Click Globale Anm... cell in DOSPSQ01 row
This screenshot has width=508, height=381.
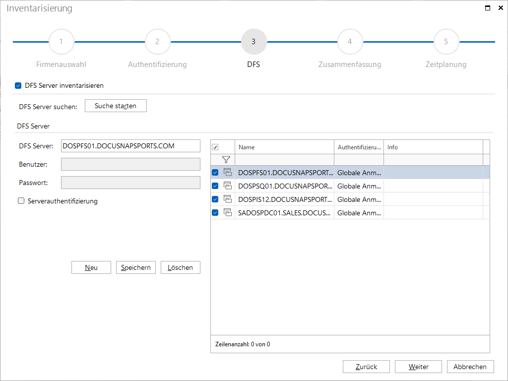pos(359,186)
